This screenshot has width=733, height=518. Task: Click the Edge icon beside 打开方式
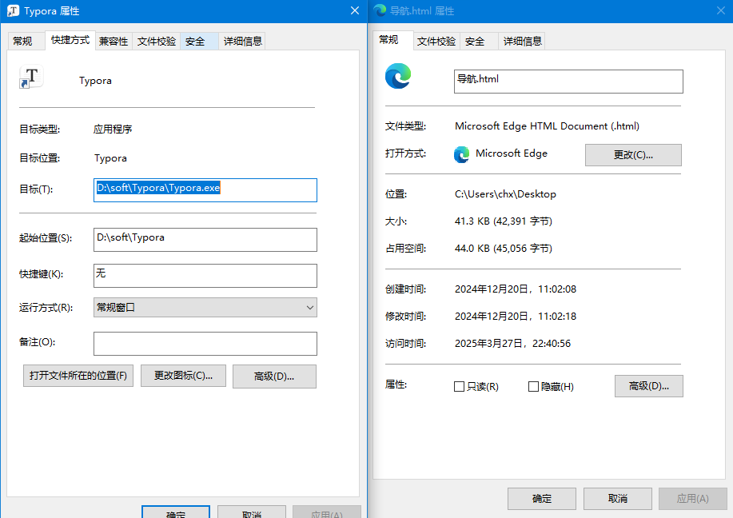click(461, 154)
